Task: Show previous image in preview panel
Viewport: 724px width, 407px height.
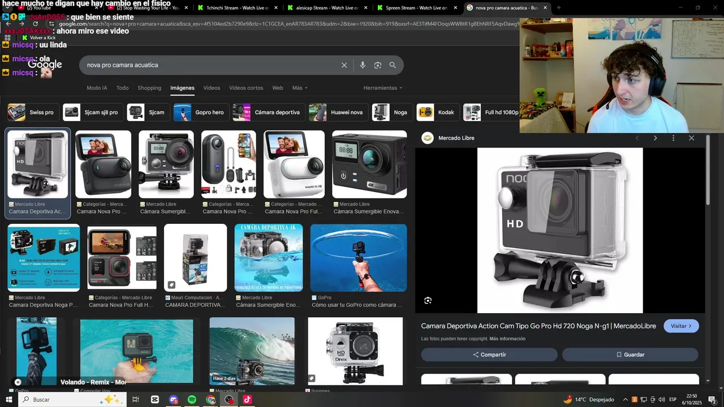Action: click(x=637, y=138)
